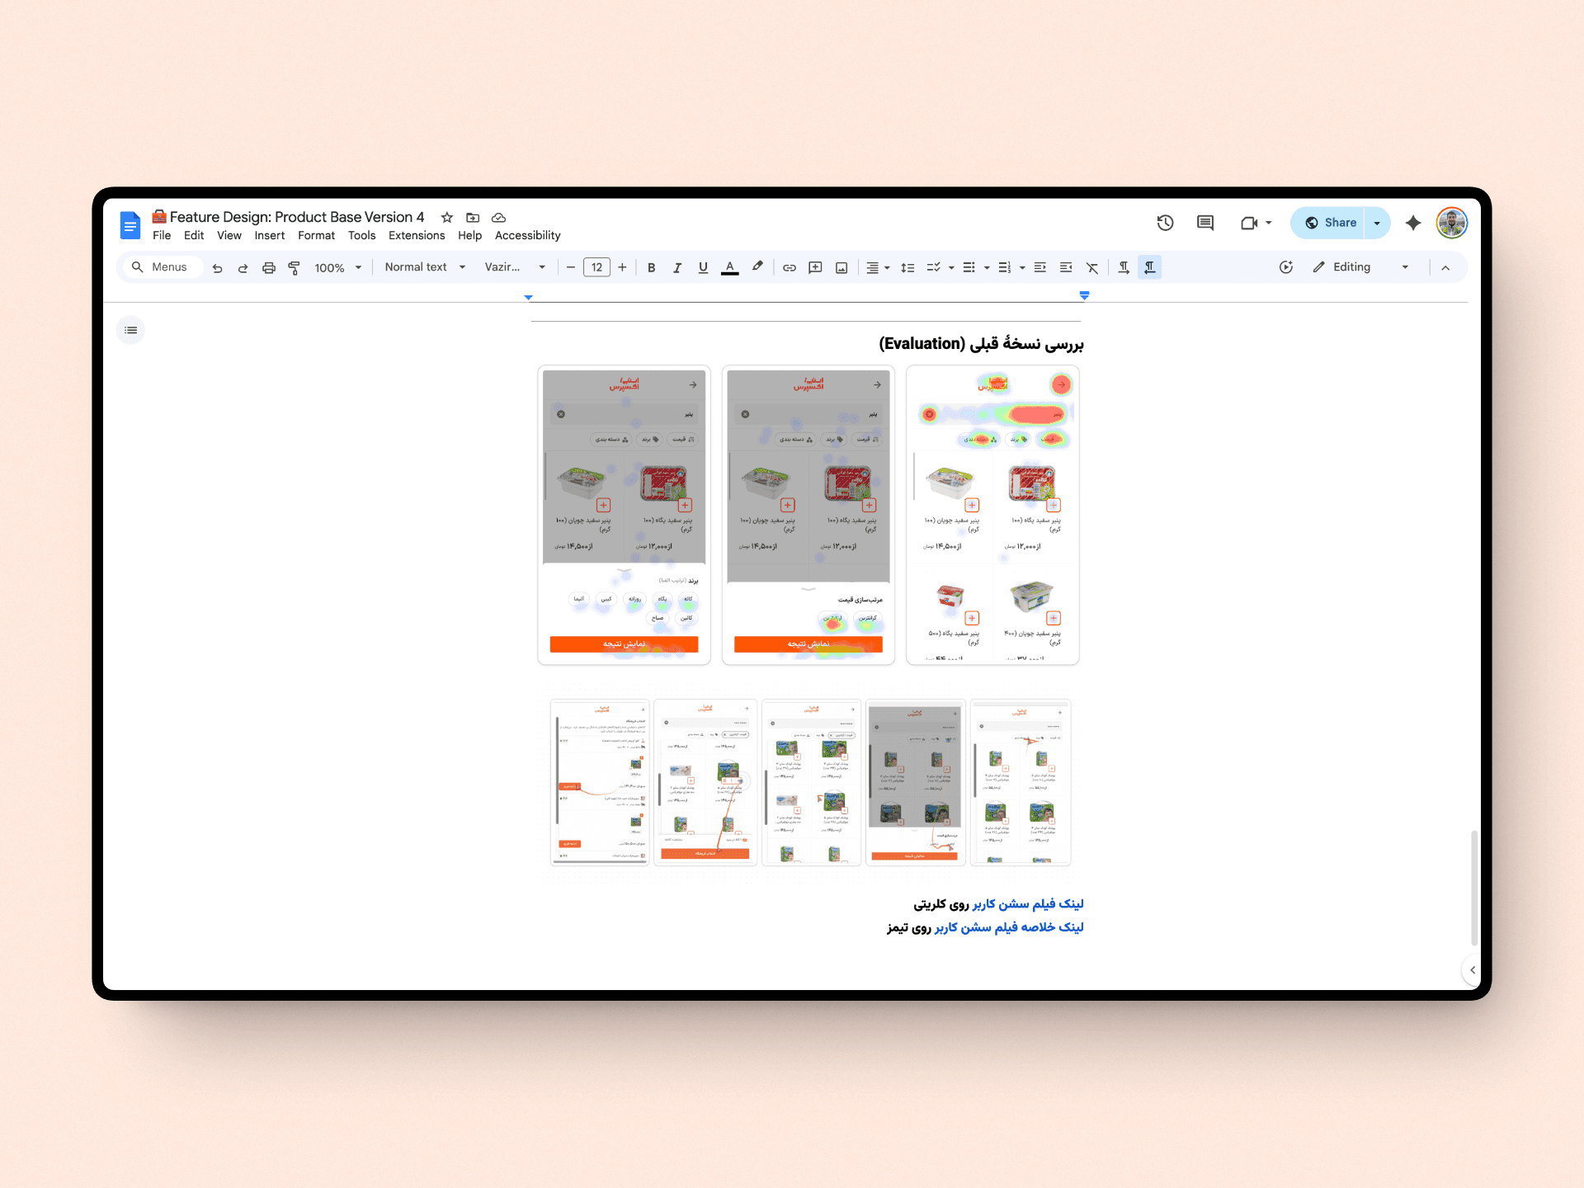Open the Normal text style dropdown

424,267
